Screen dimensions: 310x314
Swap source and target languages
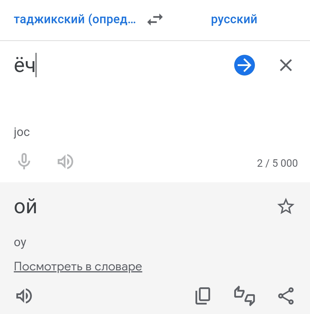155,20
